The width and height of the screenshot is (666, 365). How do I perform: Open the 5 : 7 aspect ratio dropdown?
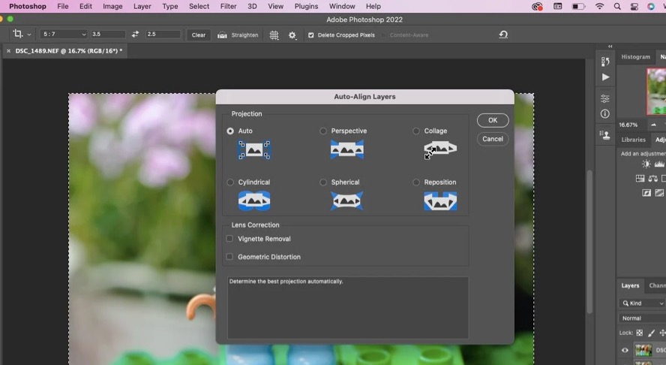pos(64,35)
